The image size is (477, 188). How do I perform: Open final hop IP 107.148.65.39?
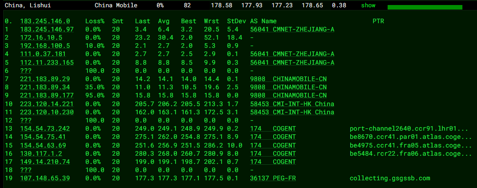click(45, 178)
